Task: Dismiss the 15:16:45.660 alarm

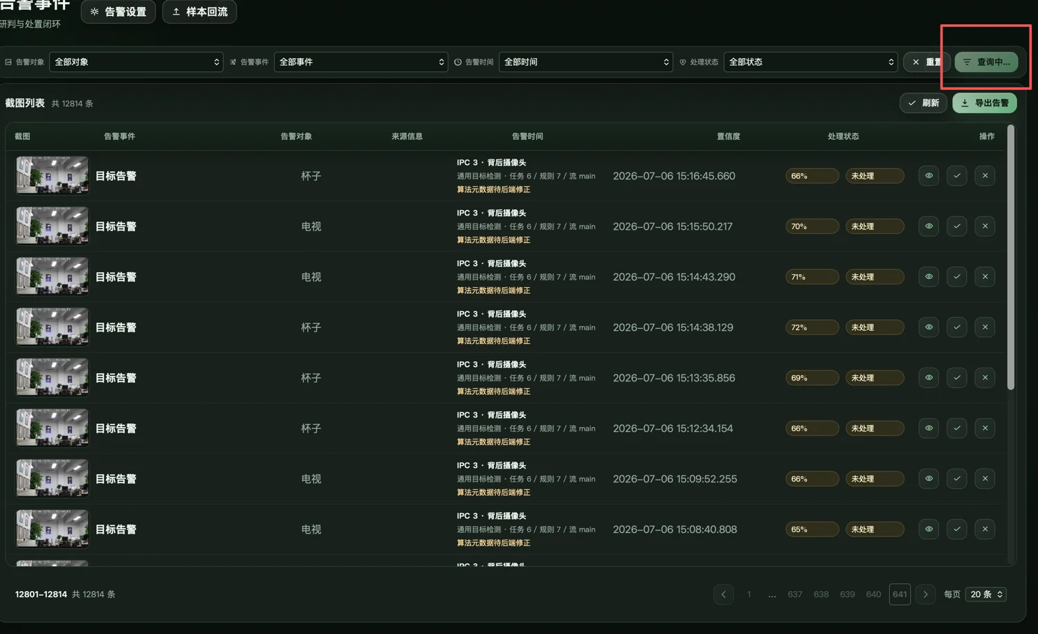Action: tap(985, 176)
